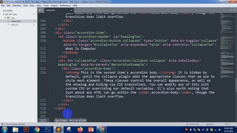Image resolution: width=237 pixels, height=133 pixels.
Task: Click Sublime Text taskbar icon
Action: click(x=59, y=130)
